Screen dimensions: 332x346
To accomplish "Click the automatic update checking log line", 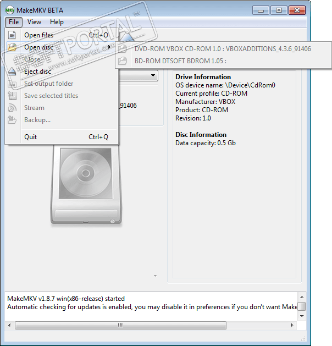I will (x=152, y=307).
